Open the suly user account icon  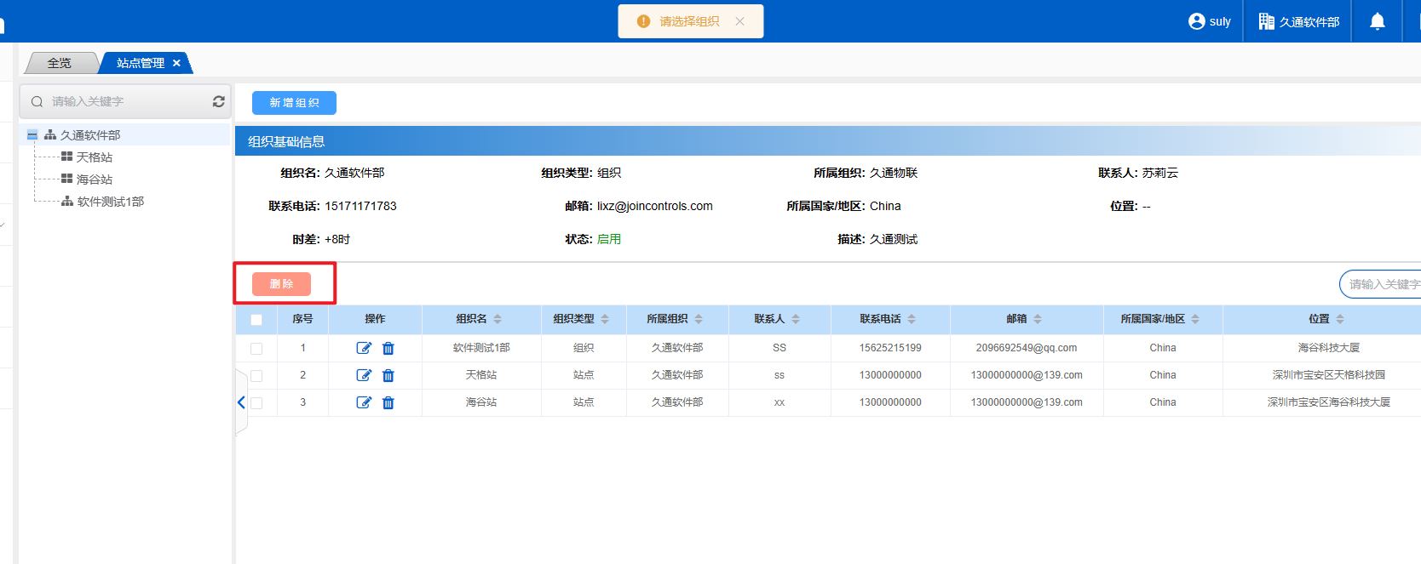click(1196, 21)
